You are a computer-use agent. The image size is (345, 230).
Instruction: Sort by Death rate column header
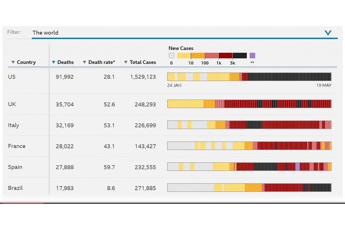click(100, 62)
